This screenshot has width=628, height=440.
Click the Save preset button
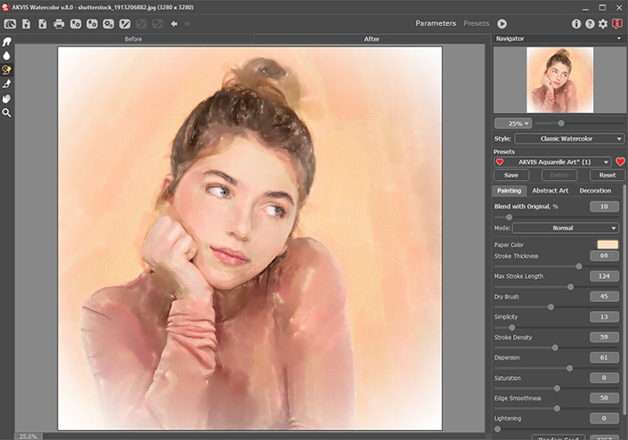pyautogui.click(x=510, y=176)
